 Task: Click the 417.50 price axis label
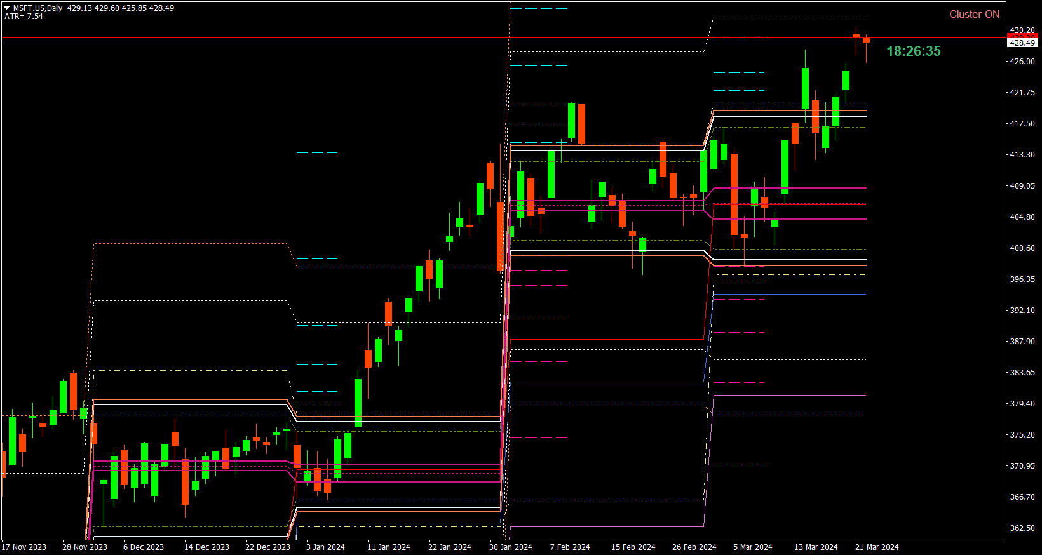tap(1022, 124)
